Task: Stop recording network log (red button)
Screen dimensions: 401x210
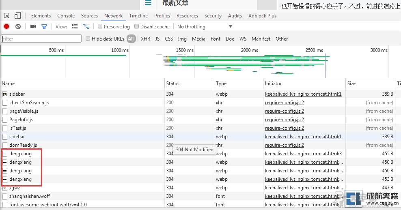Action: 6,26
